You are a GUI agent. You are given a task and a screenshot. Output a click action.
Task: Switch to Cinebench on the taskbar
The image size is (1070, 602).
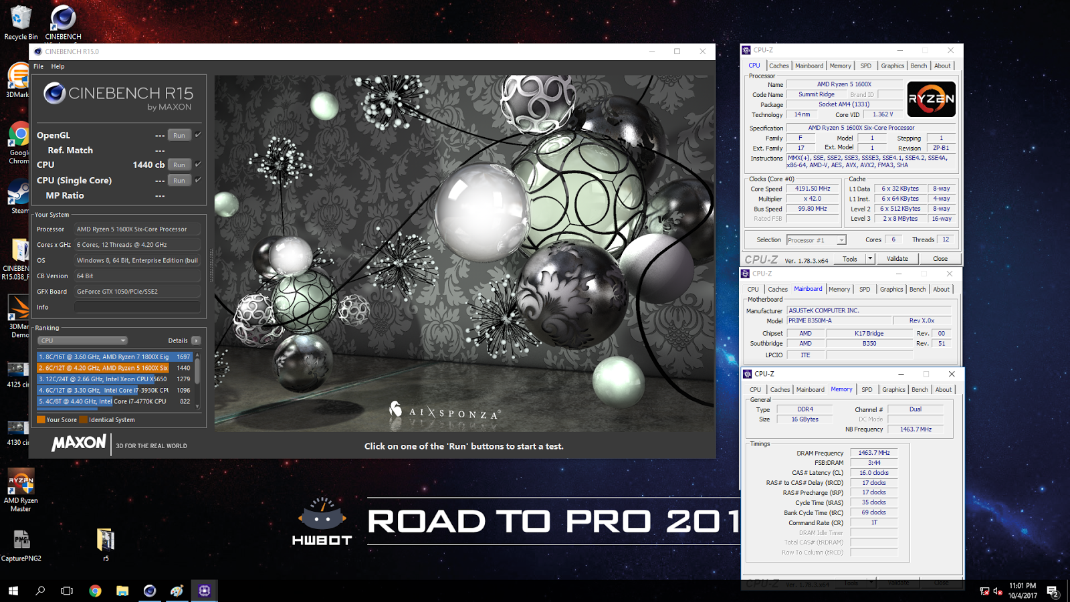pos(150,591)
